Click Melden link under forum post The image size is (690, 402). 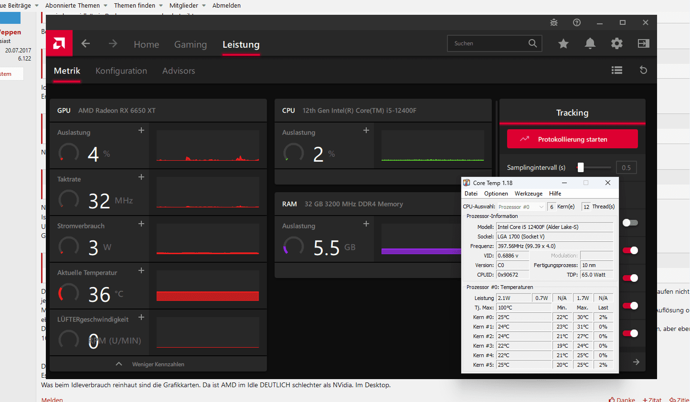pyautogui.click(x=52, y=400)
